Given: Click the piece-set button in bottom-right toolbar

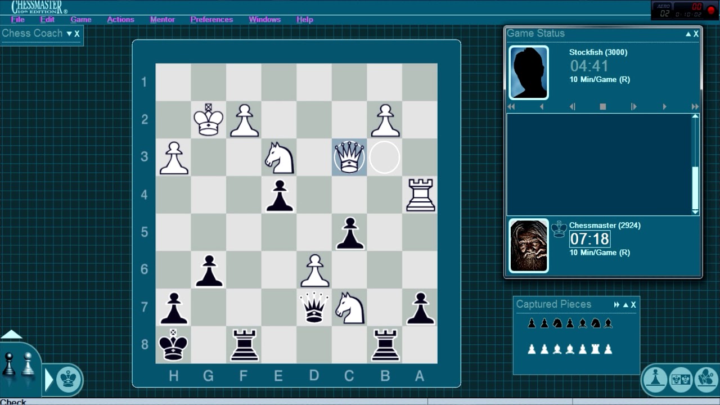Looking at the screenshot, I should (x=706, y=379).
